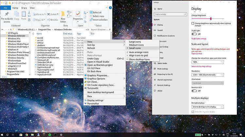Open Microsoft Store from the taskbar
Screen dimensions: 245x137
pos(21,135)
